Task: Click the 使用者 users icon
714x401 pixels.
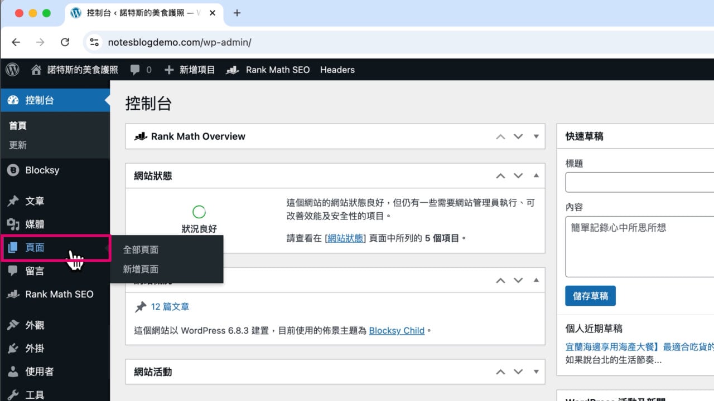Action: [12, 371]
